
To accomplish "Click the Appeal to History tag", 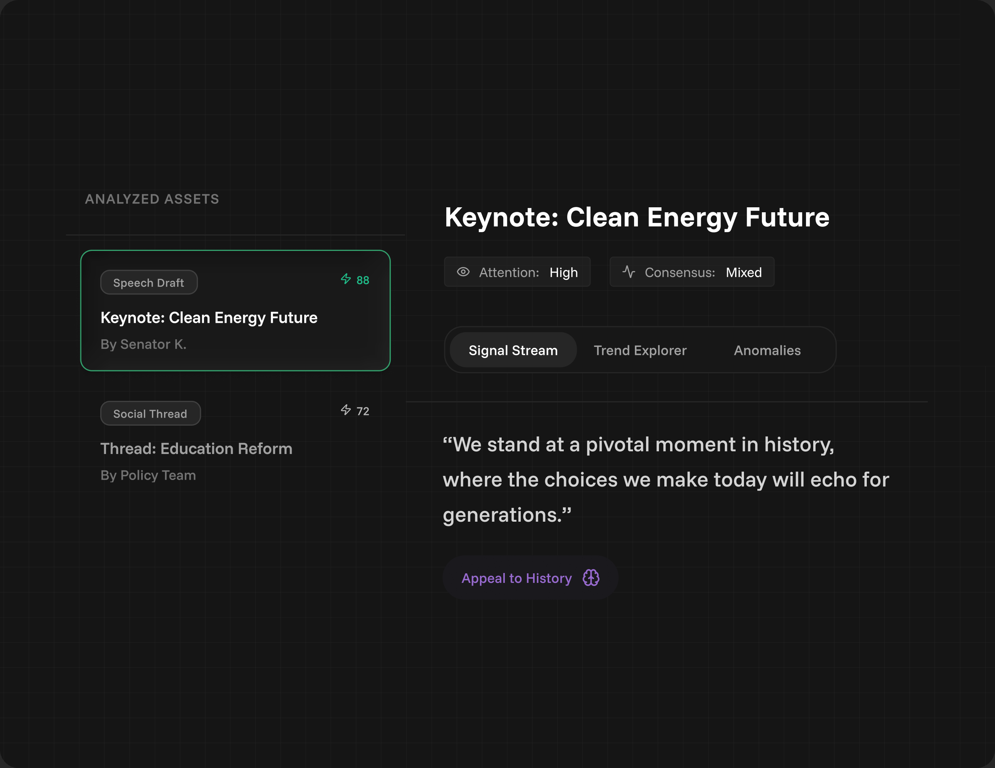I will click(517, 578).
